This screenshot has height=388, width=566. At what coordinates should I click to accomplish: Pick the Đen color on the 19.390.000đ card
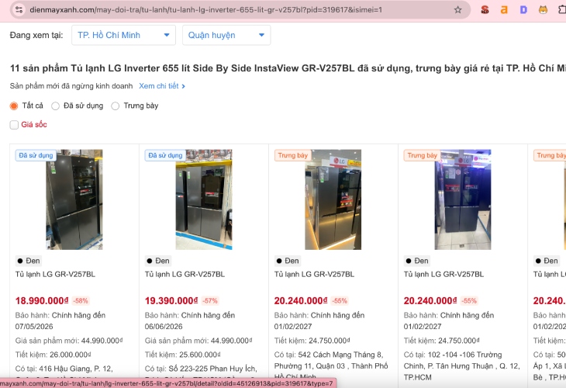tap(157, 261)
